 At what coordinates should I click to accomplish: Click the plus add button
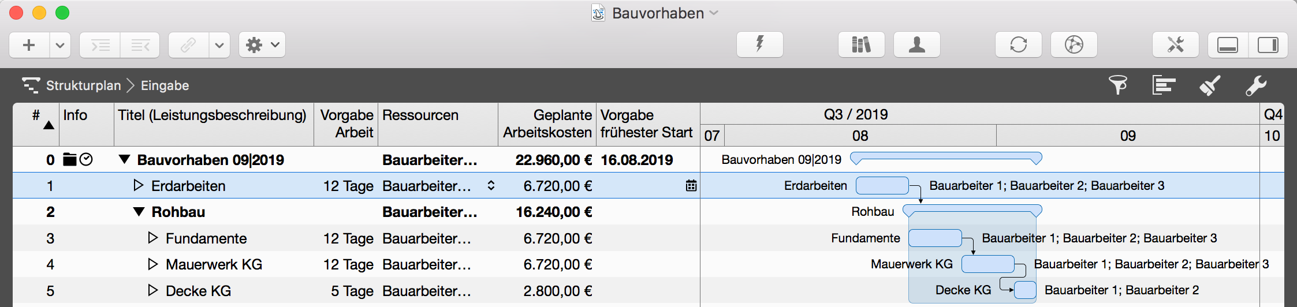coord(29,44)
